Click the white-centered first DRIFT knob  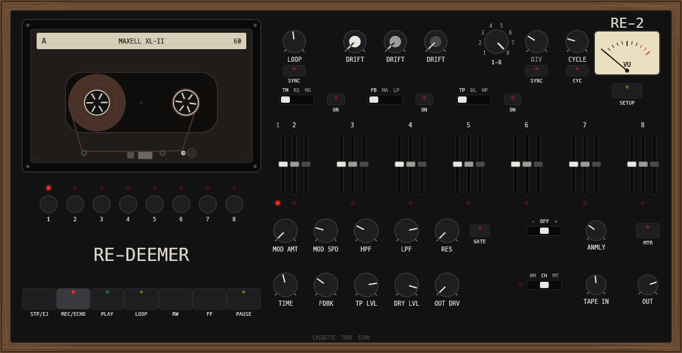coord(355,42)
